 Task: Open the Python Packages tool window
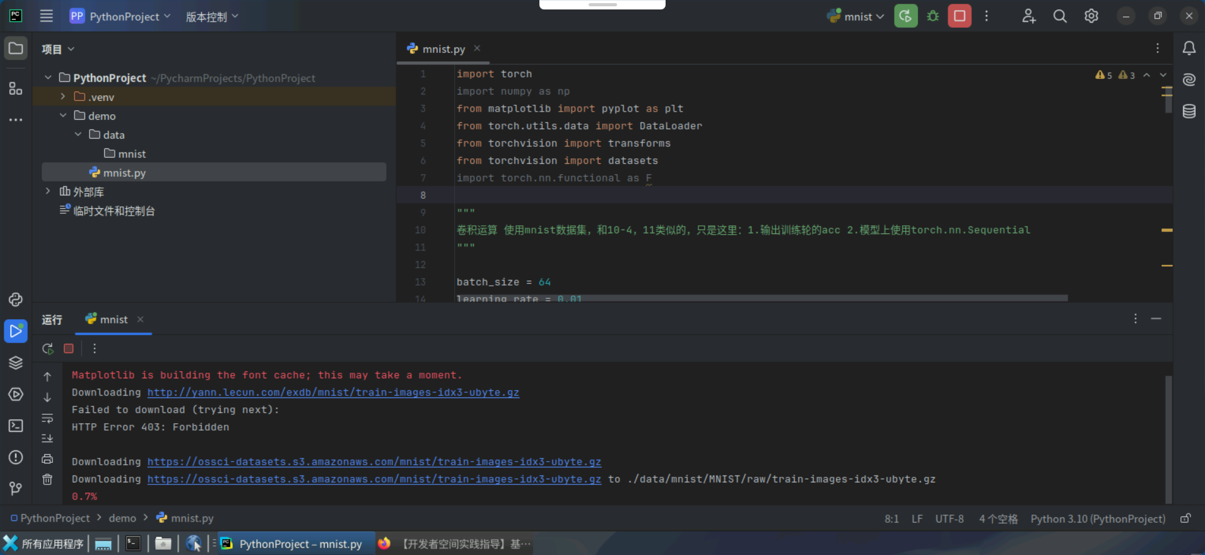coord(16,363)
